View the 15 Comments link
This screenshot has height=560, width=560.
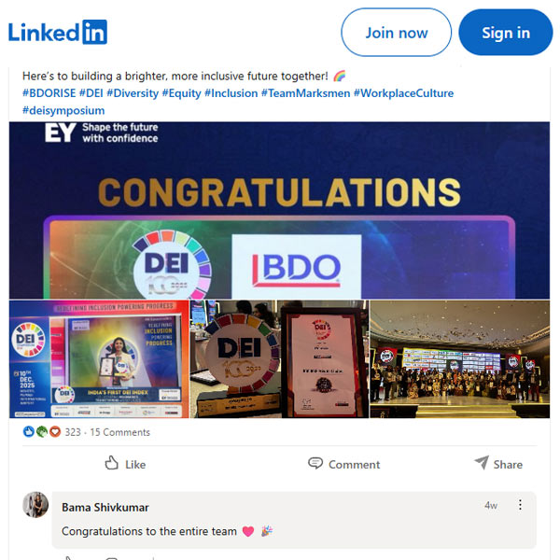(x=120, y=432)
